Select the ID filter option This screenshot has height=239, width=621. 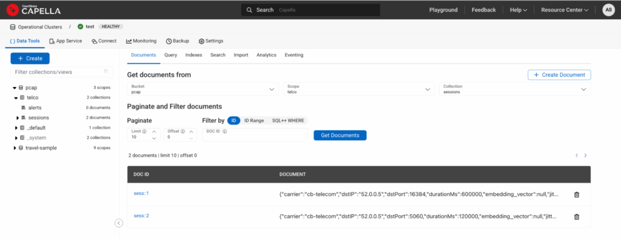point(233,120)
